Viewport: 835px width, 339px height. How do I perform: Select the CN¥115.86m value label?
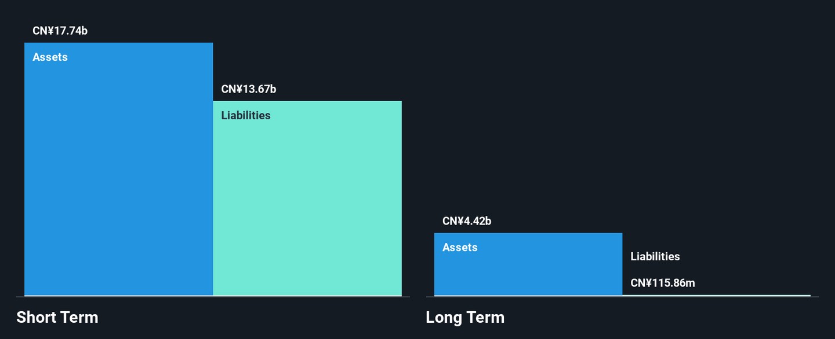pyautogui.click(x=663, y=283)
